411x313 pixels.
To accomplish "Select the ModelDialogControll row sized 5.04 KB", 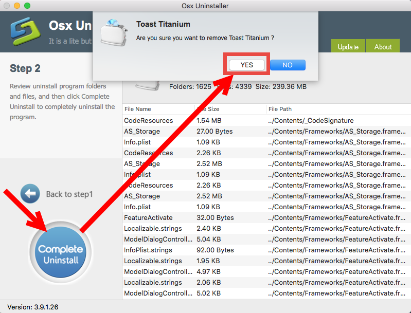I will coord(266,239).
